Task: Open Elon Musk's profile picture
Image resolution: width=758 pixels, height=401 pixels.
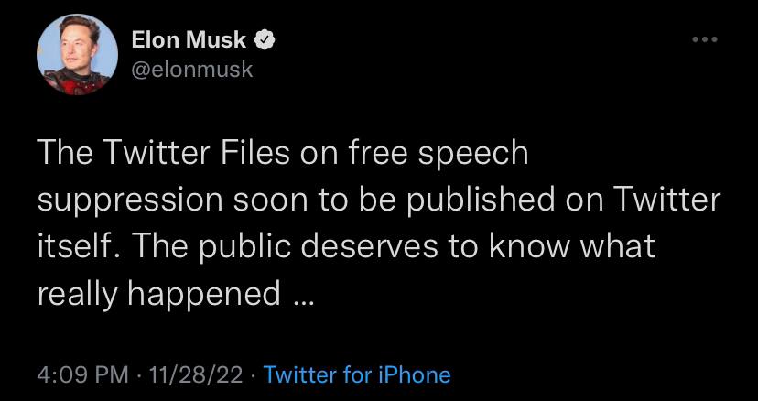Action: click(77, 54)
